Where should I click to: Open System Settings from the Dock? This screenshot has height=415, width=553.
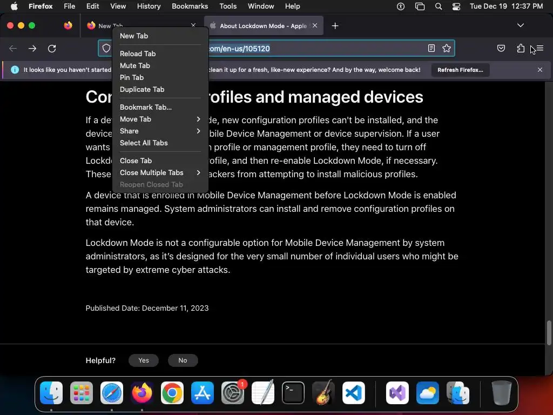pos(233,393)
